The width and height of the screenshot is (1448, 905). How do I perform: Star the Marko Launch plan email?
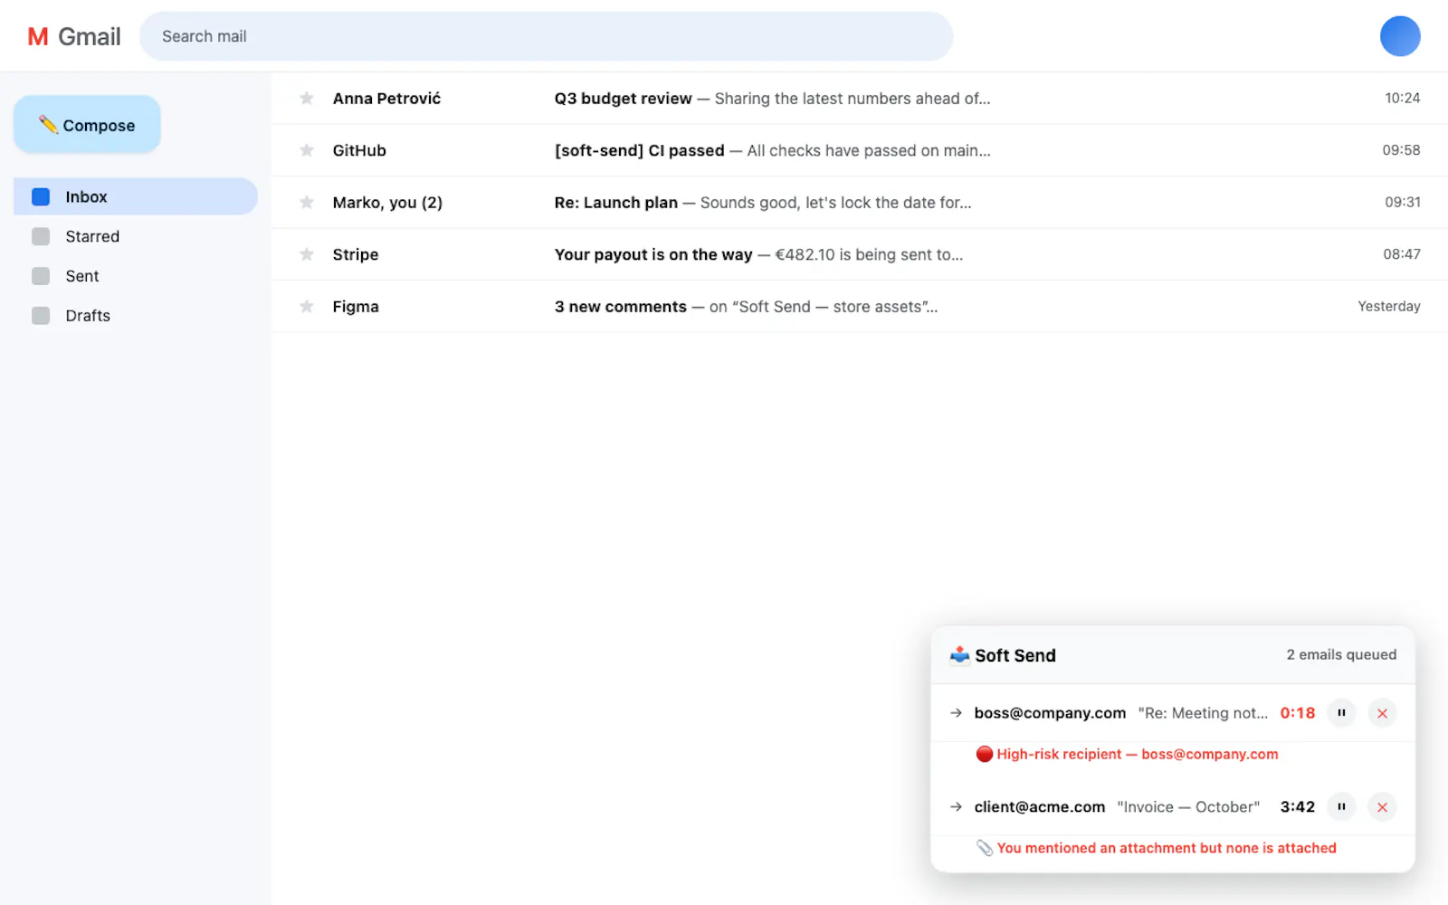coord(307,202)
